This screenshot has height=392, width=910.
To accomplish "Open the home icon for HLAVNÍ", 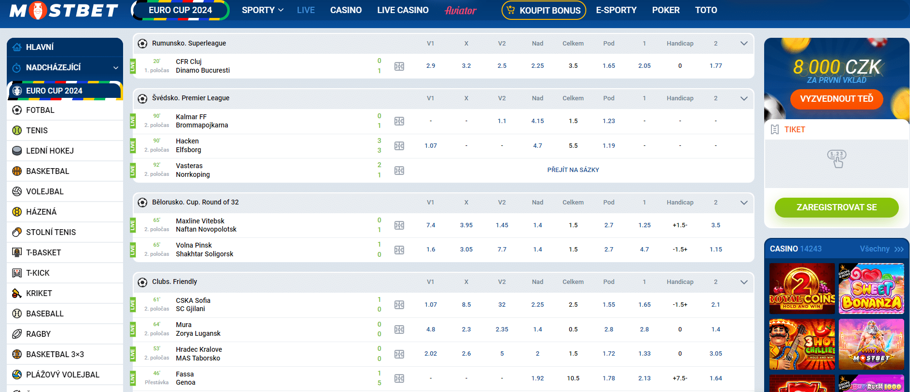I will tap(17, 47).
